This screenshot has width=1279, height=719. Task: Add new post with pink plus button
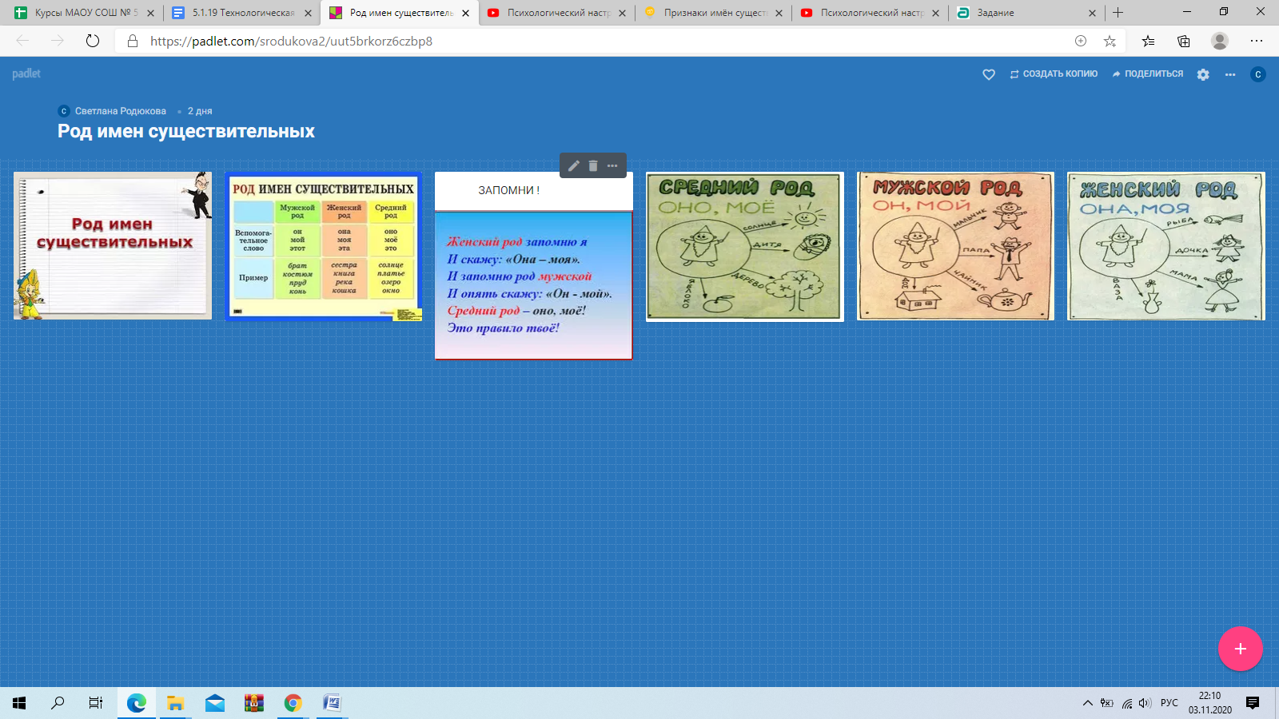pyautogui.click(x=1240, y=649)
